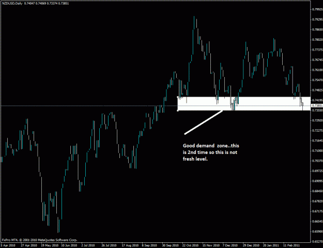Click the 0.76100 price axis label
This screenshot has width=323, height=248.
coord(318,70)
